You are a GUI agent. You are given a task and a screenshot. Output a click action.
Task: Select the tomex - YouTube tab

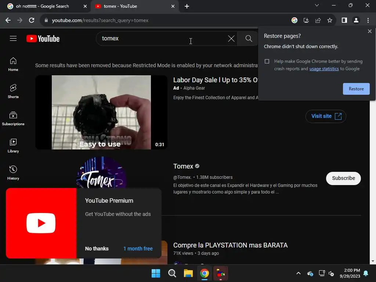134,6
